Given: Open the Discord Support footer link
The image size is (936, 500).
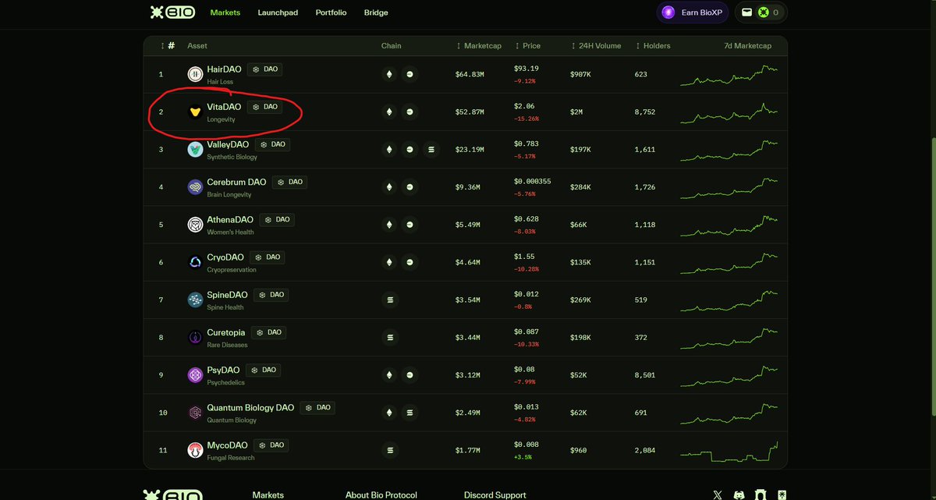Looking at the screenshot, I should 495,495.
